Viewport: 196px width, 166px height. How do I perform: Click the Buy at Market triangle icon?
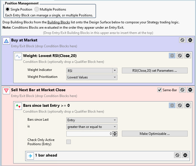pos(6,41)
